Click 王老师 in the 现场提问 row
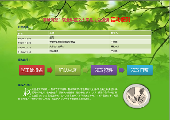This screenshot has width=170, height=120. [x=130, y=51]
